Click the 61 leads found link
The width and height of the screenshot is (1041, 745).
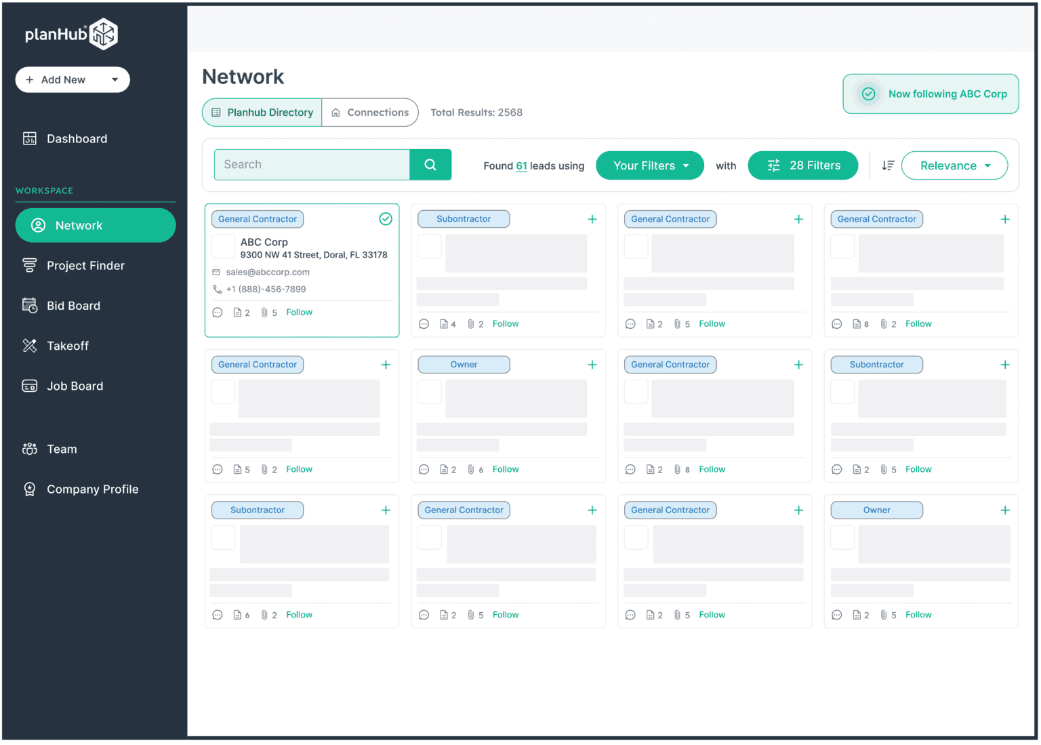(x=521, y=165)
